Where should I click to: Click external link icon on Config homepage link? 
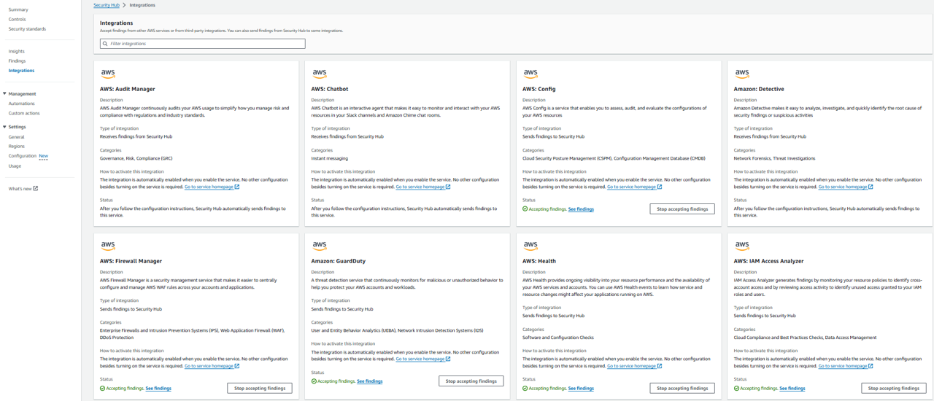[x=660, y=187]
